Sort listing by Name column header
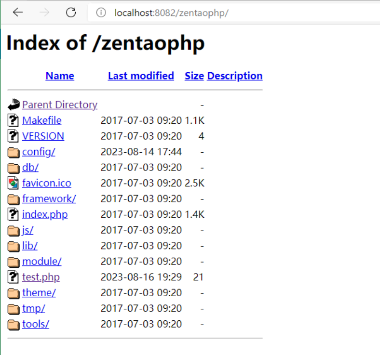380x355 pixels. pos(60,76)
